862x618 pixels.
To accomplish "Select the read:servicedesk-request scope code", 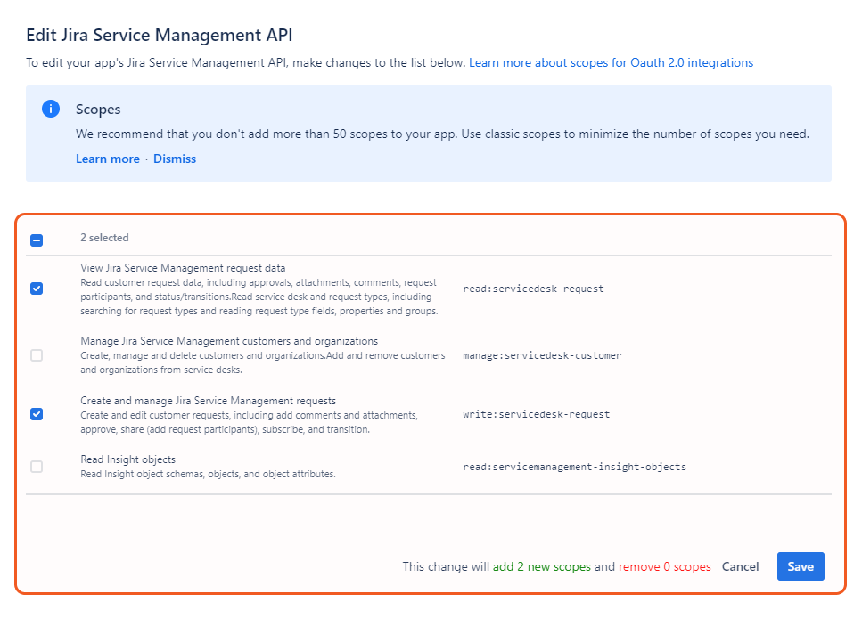I will pos(533,289).
